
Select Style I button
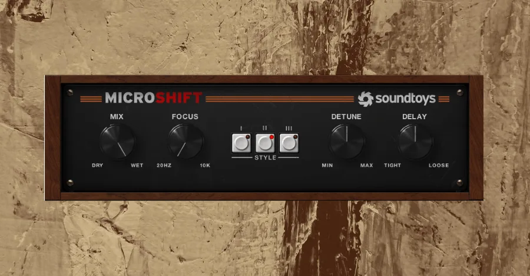coord(241,143)
